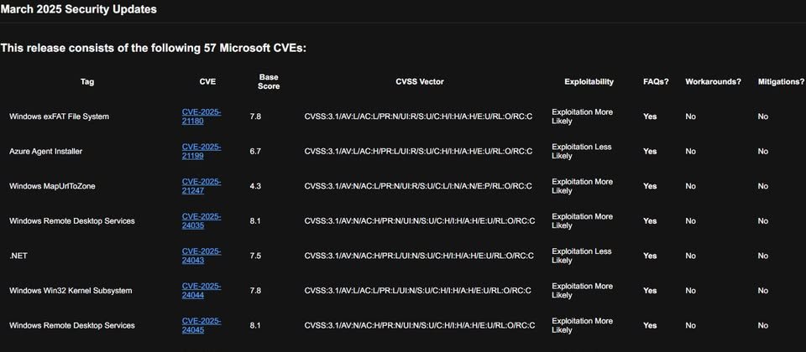Select the .NET tag cell
The width and height of the screenshot is (806, 352).
point(18,256)
